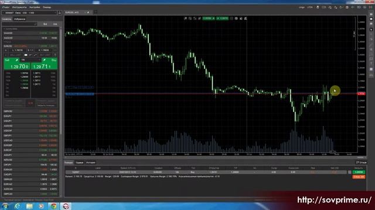Open the Настройки menu
Viewport: 375px width, 210px height.
tap(35, 7)
